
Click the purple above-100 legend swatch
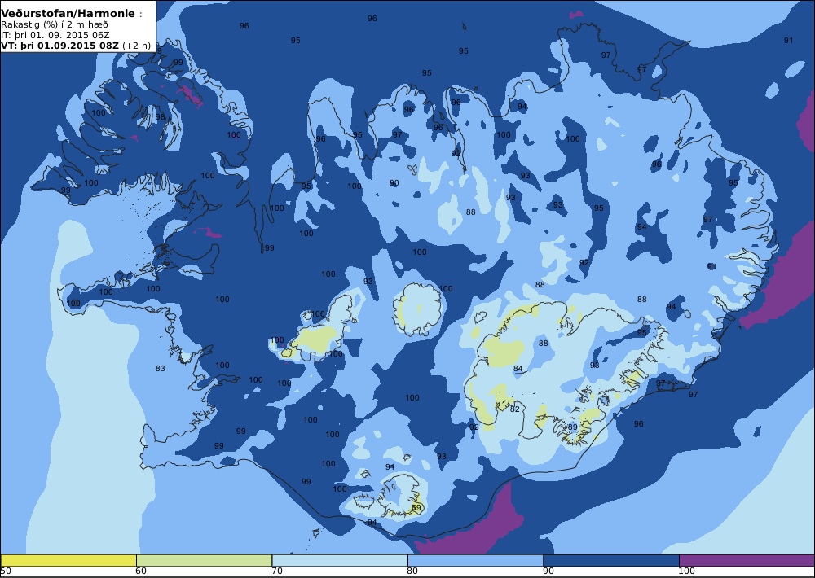747,560
